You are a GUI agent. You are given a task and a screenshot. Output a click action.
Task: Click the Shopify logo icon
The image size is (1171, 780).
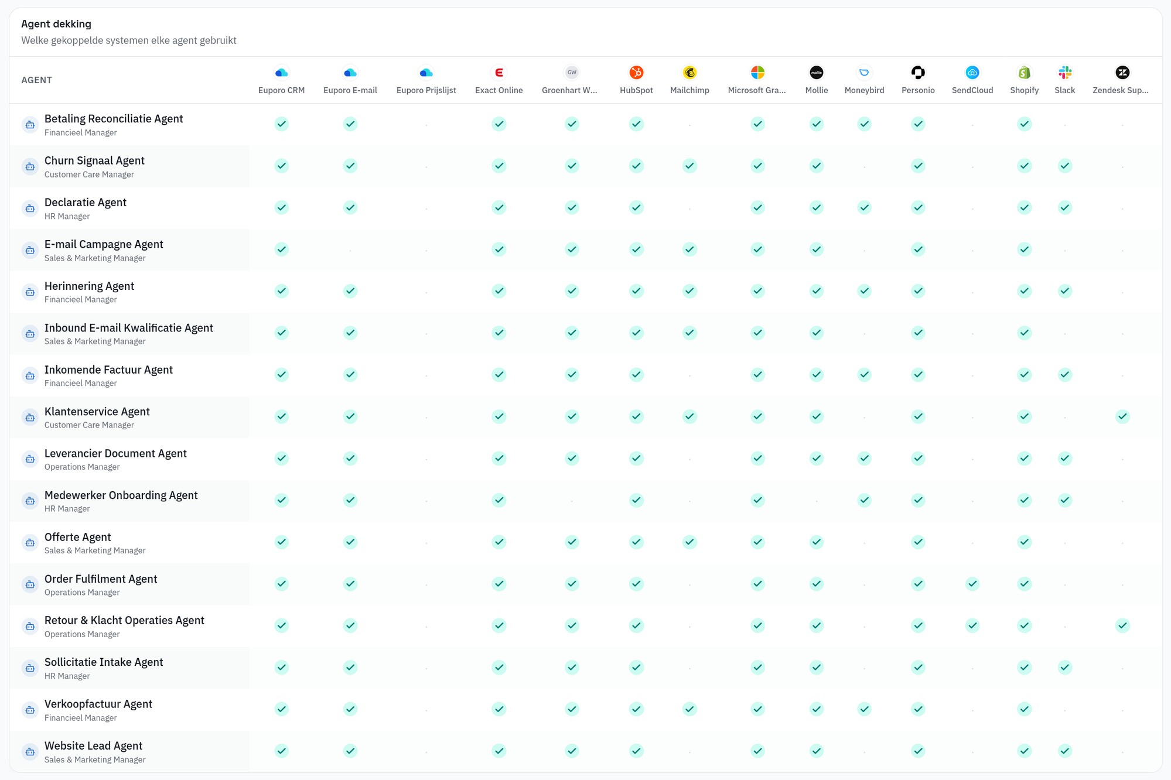pyautogui.click(x=1024, y=73)
